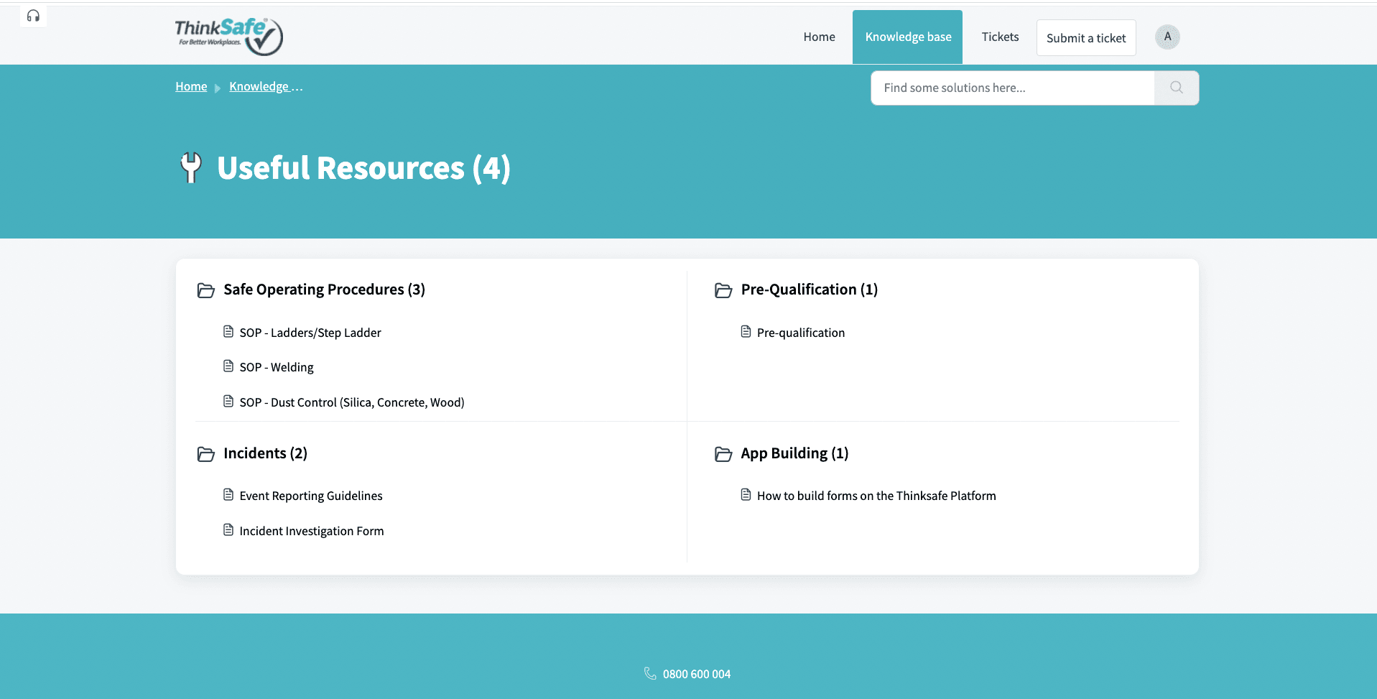
Task: Click the Incidents folder icon
Action: click(206, 454)
